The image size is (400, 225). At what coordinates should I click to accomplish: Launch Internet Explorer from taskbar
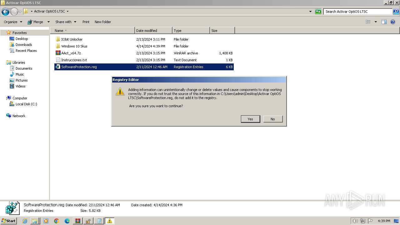click(25, 221)
